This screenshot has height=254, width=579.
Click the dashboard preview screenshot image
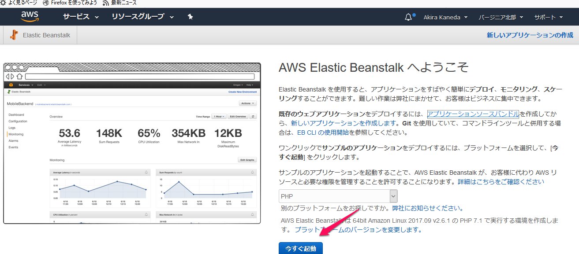(x=132, y=143)
